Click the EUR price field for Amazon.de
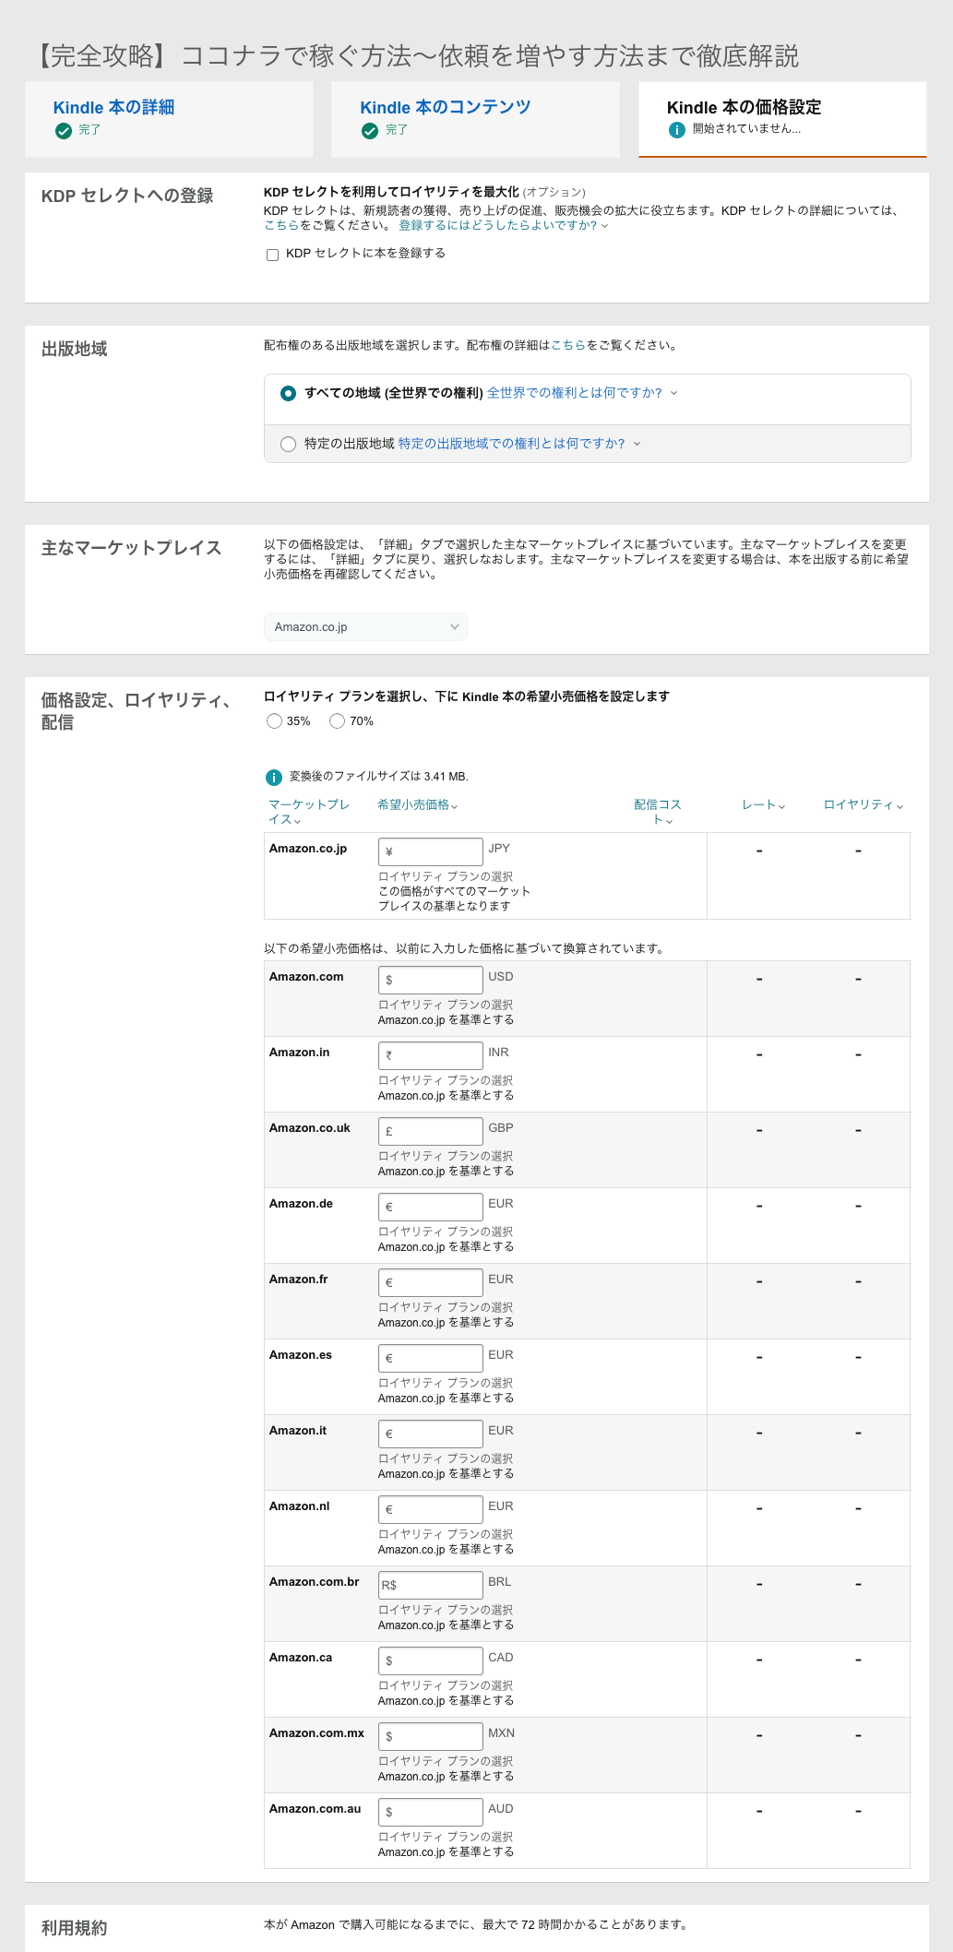Screen dimensions: 953x1952 click(431, 1207)
